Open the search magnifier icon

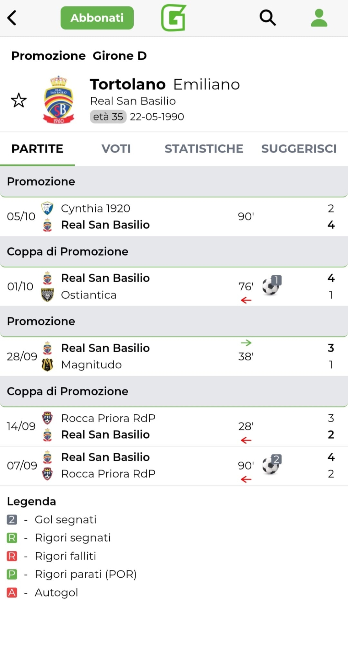[x=267, y=18]
